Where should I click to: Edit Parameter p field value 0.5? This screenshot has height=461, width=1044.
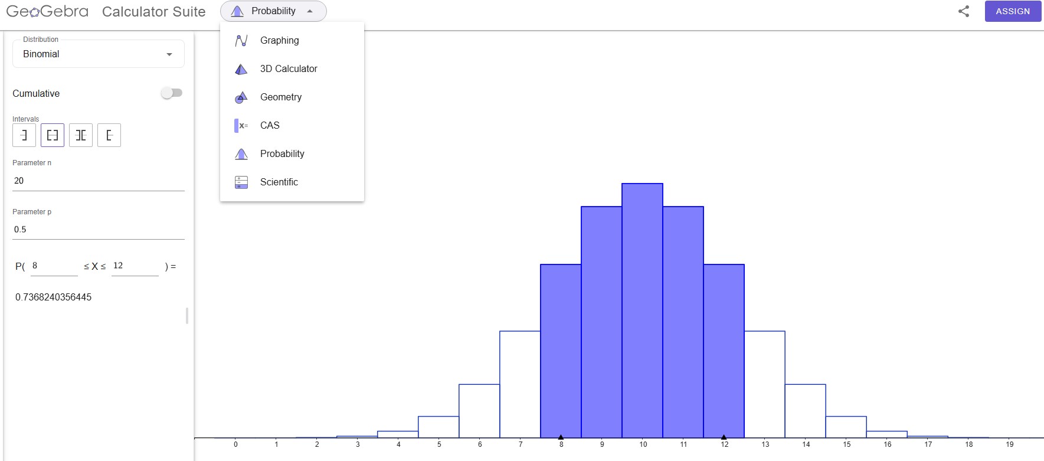point(99,230)
